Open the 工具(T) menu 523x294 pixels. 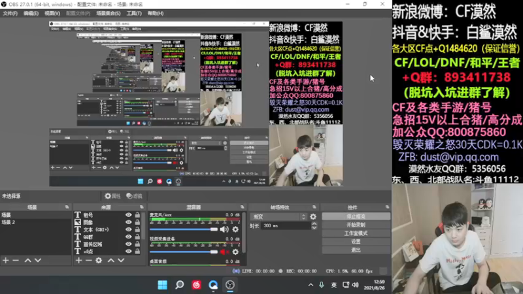[134, 13]
